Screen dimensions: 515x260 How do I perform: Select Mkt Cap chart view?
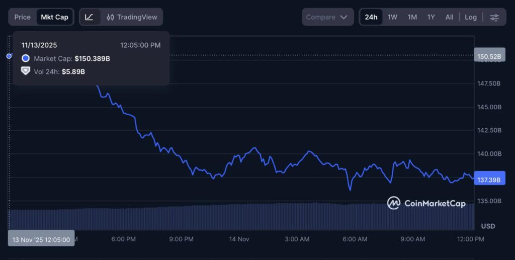tap(54, 17)
